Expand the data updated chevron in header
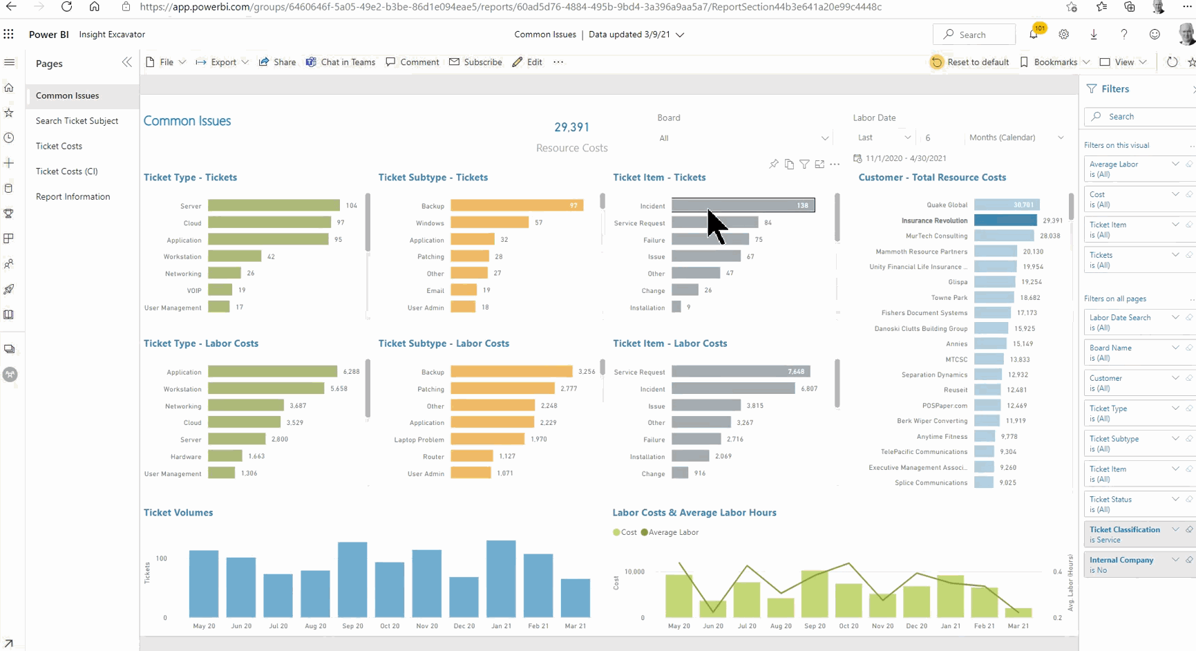The image size is (1196, 651). tap(680, 35)
